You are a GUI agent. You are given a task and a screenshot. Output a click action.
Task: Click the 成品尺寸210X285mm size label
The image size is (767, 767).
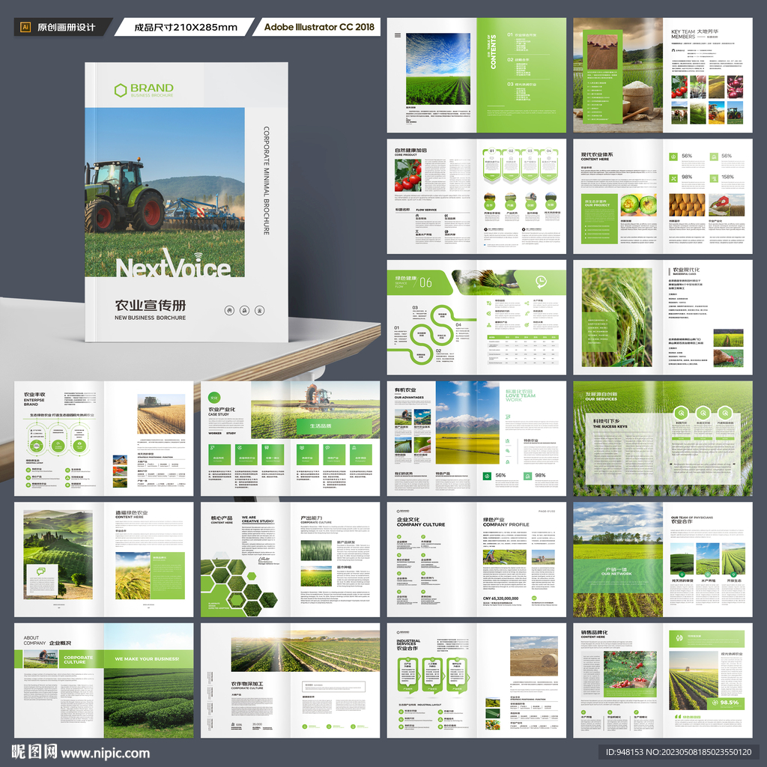186,28
